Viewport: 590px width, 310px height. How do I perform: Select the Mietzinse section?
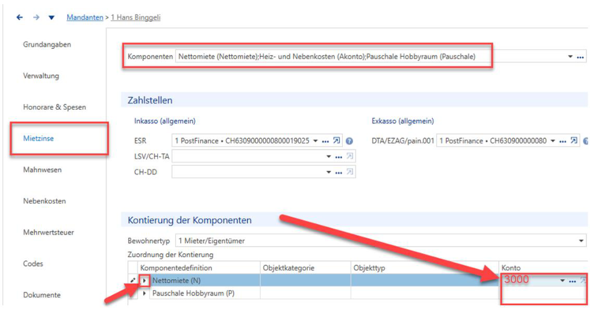click(38, 139)
